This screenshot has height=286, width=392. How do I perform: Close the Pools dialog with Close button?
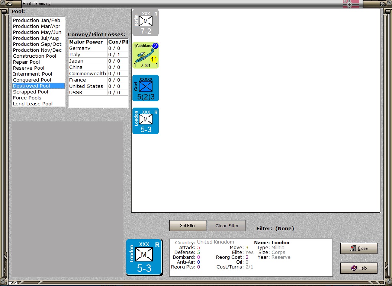(359, 248)
